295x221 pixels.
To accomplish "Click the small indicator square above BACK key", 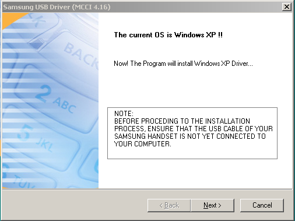I will coord(38,43).
